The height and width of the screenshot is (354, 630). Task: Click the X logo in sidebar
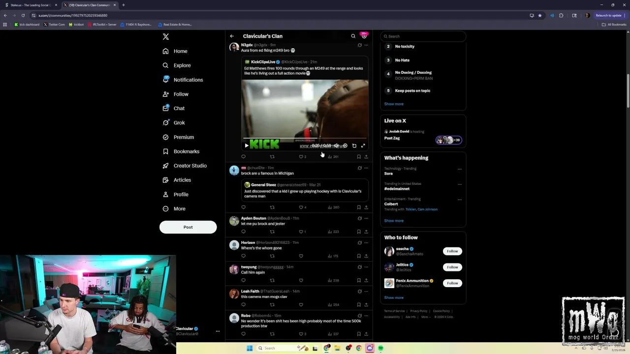pyautogui.click(x=166, y=37)
